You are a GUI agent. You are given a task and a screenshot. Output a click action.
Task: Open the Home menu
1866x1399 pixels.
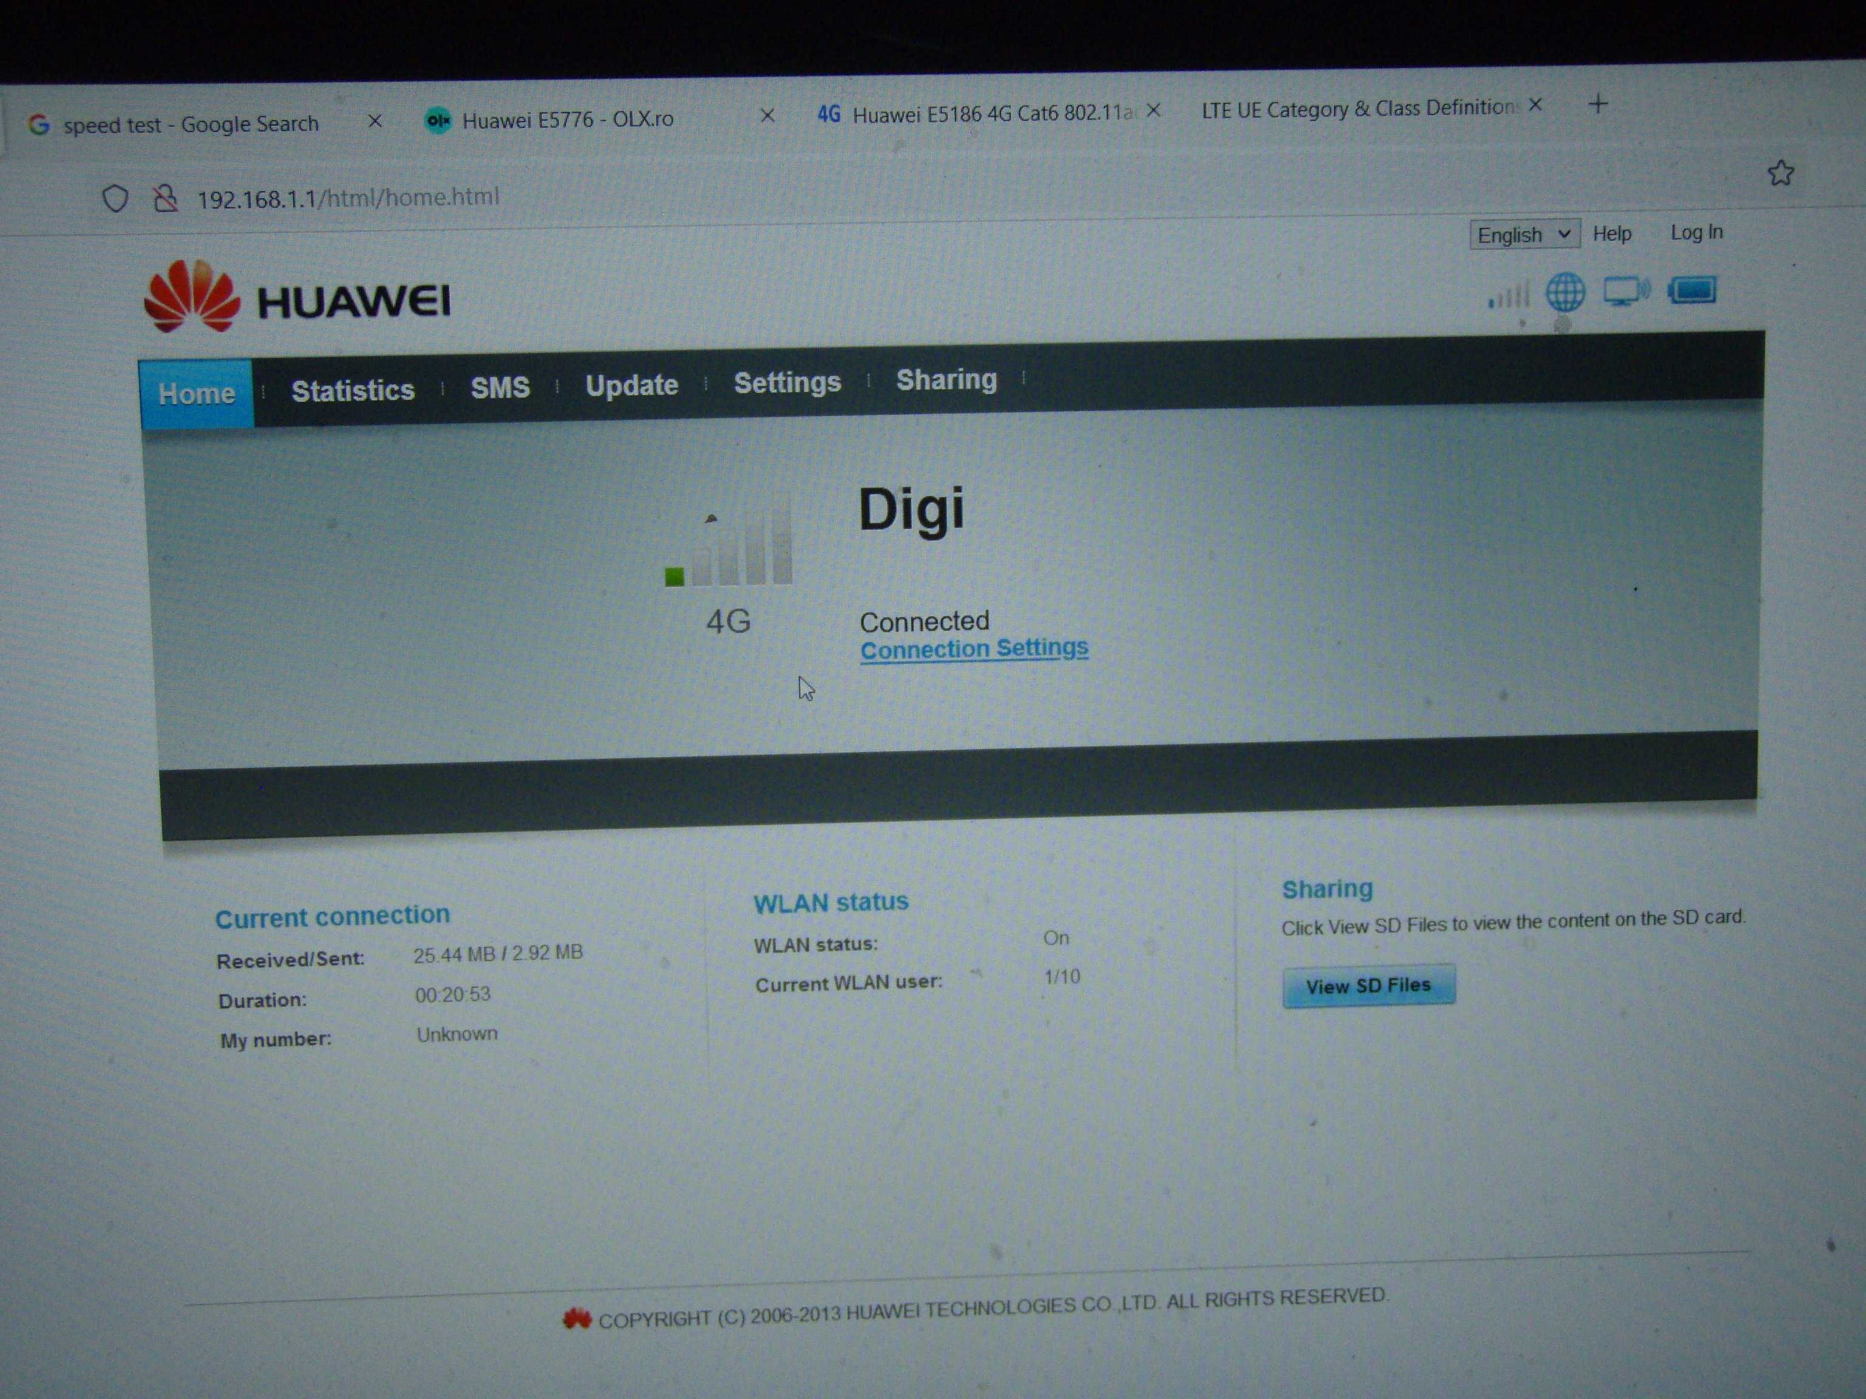pyautogui.click(x=197, y=394)
